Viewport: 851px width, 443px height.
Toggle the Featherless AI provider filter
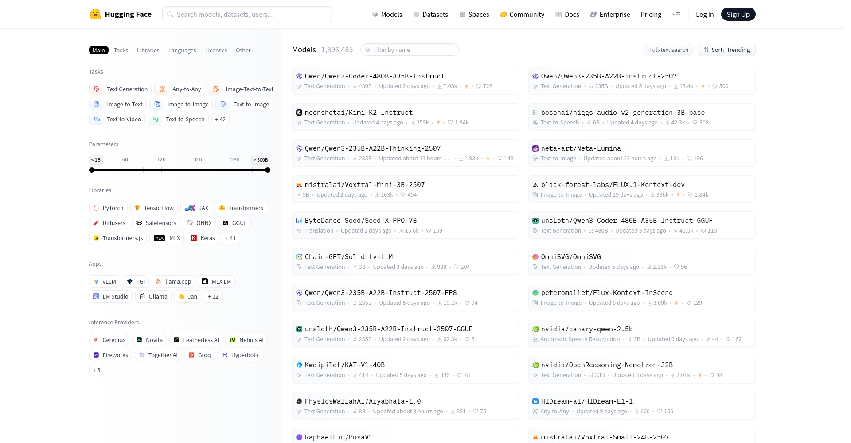(196, 340)
